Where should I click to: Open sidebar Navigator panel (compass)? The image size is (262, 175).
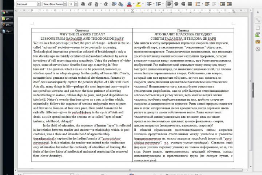[258, 49]
